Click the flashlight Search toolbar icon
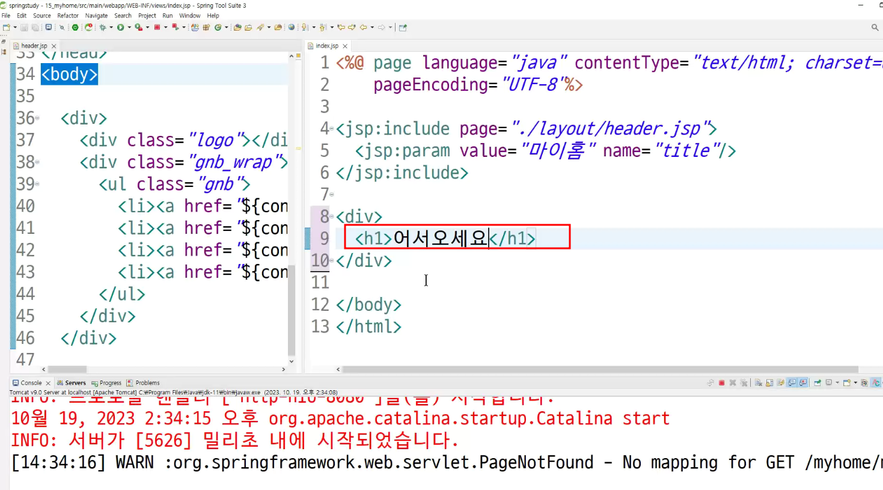The width and height of the screenshot is (883, 490). [x=260, y=27]
